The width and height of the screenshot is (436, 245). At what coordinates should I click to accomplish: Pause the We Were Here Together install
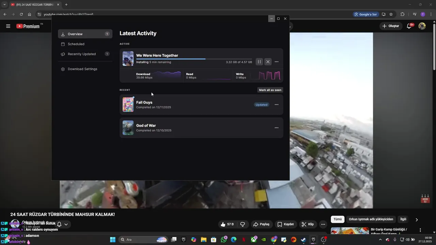(x=259, y=62)
